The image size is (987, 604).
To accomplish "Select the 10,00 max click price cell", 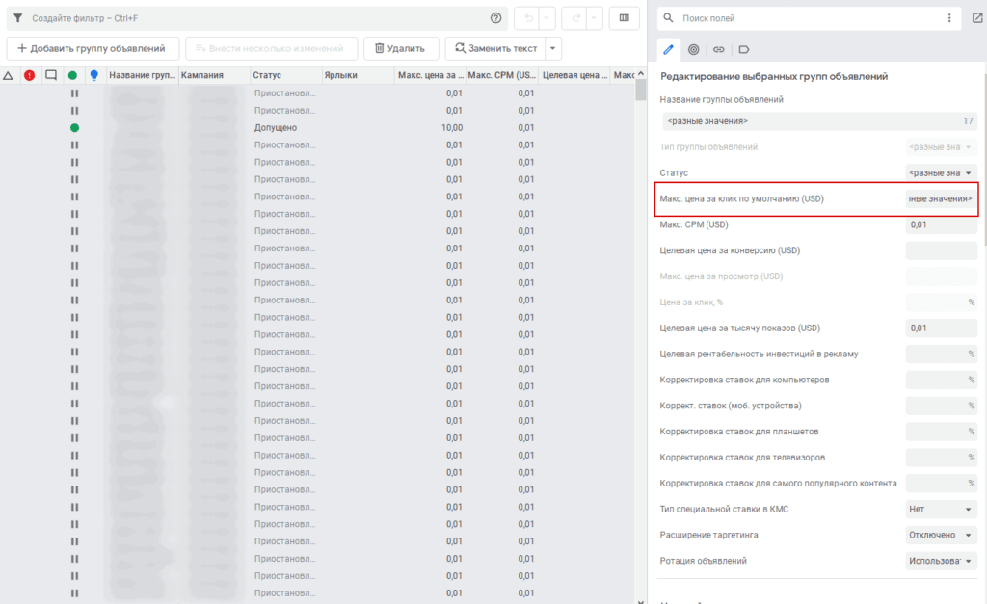I will point(430,128).
